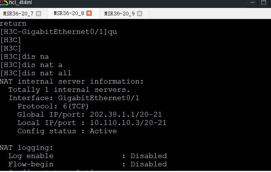Click the 'Interface: GigabitEthernet0/1' line
271x172 pixels.
point(74,98)
